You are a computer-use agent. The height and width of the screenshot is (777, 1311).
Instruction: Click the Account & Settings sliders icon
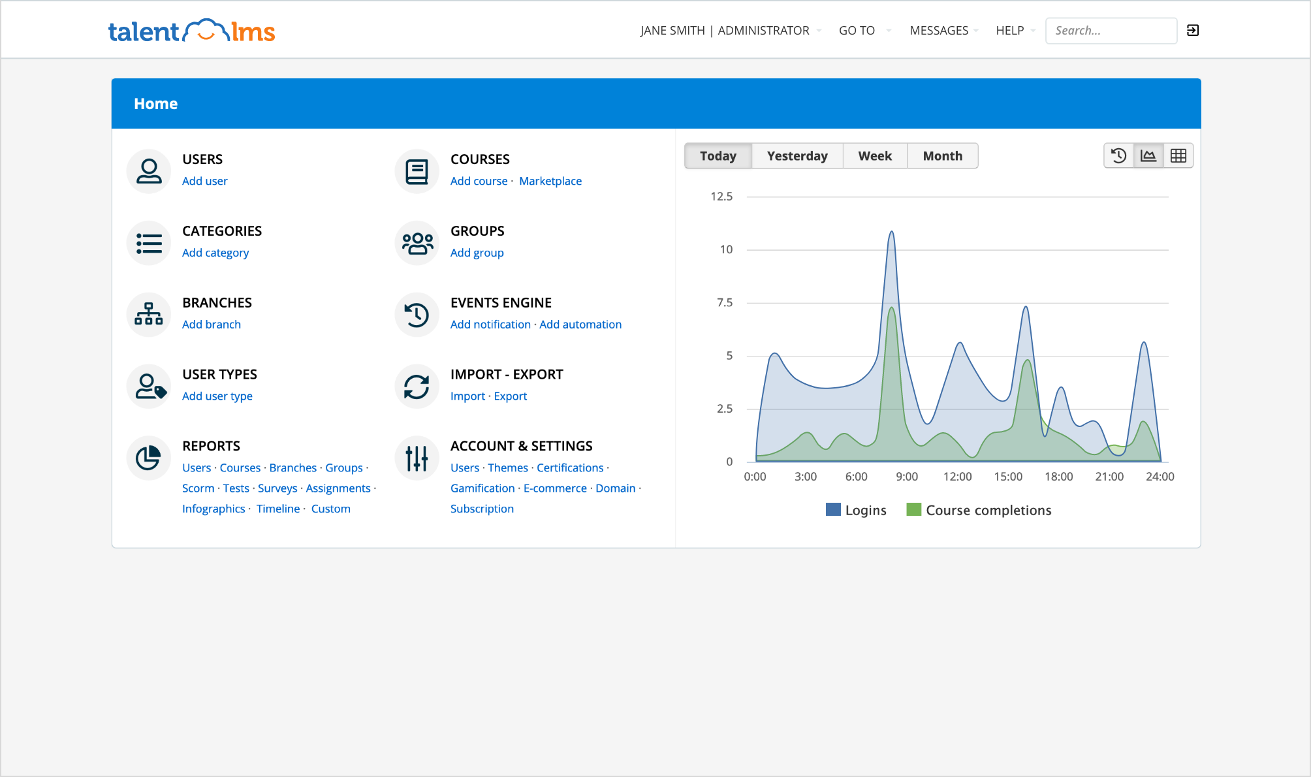[x=417, y=458]
